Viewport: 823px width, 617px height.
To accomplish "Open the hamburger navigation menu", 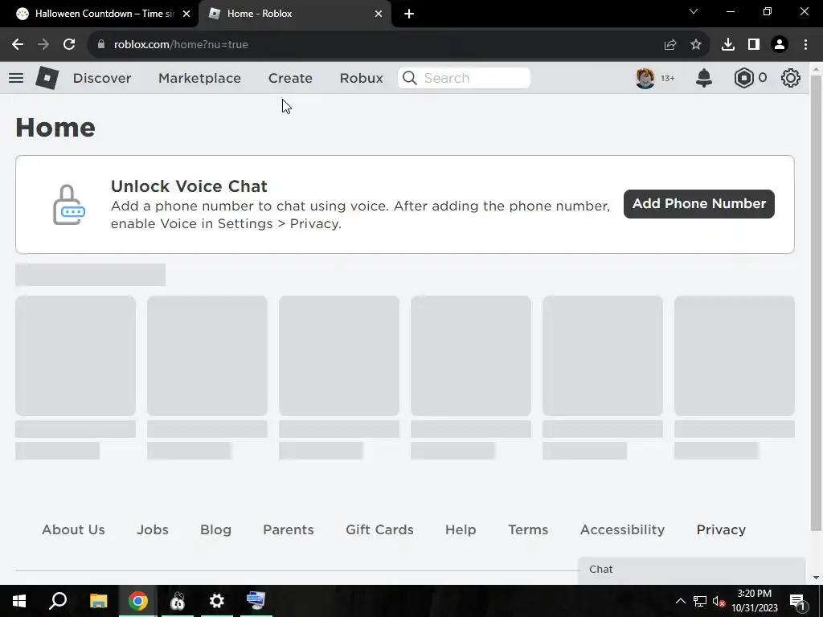I will point(16,78).
